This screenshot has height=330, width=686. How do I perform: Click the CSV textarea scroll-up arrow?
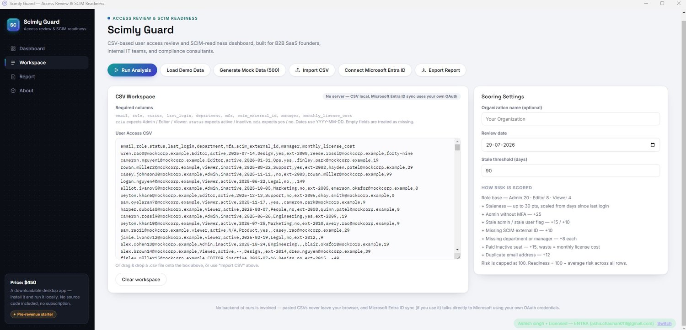[457, 141]
